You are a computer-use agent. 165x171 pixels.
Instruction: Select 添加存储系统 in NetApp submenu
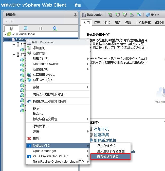coord(111,146)
